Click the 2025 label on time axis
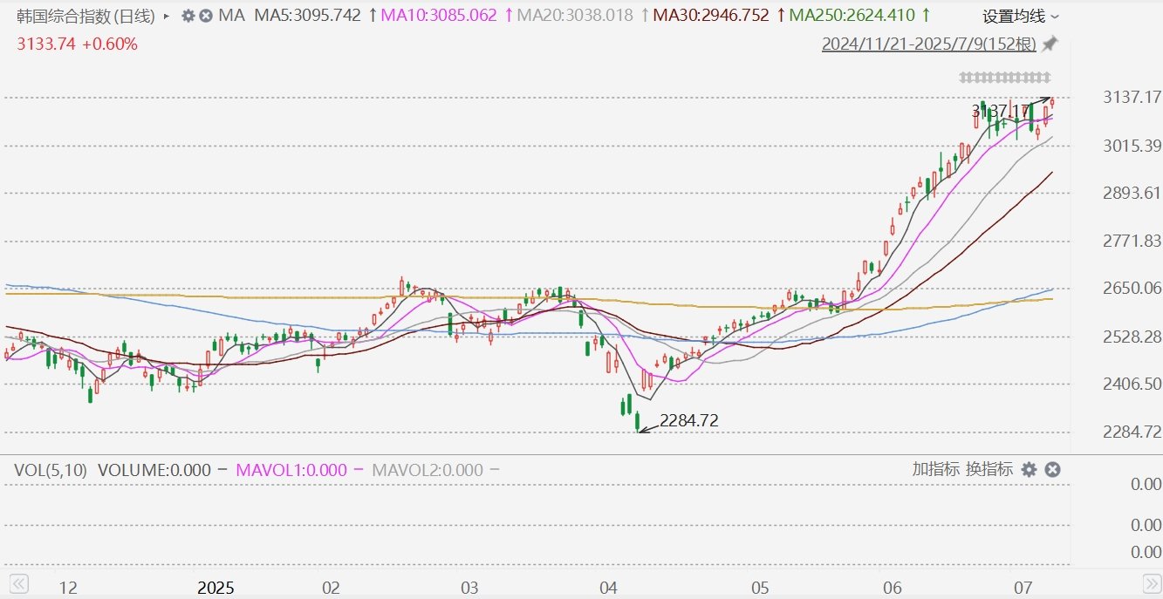Screen dimensions: 1163x599 (x=215, y=588)
